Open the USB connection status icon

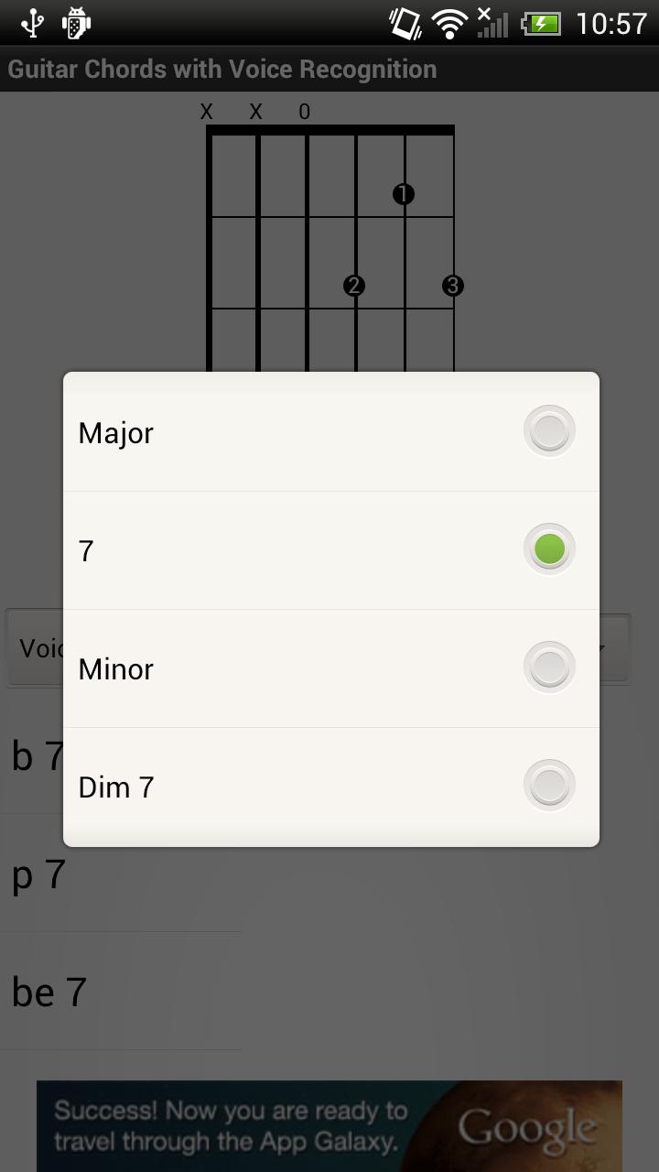(x=32, y=23)
